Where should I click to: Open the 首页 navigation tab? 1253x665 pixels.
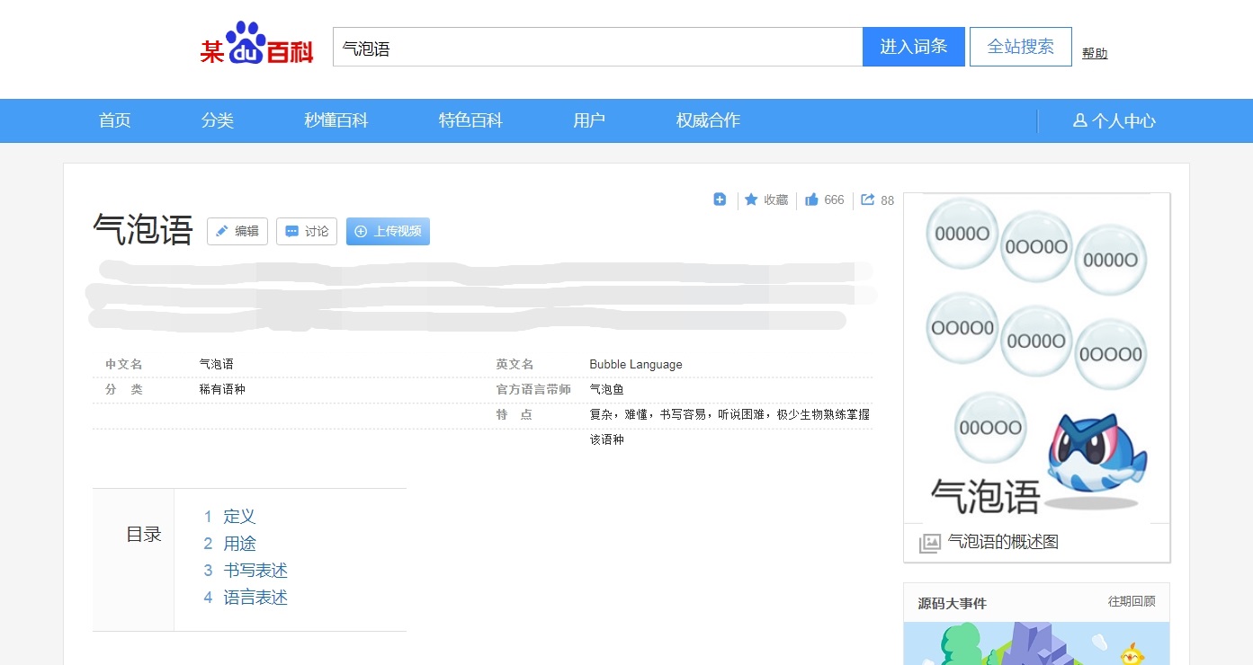(115, 120)
